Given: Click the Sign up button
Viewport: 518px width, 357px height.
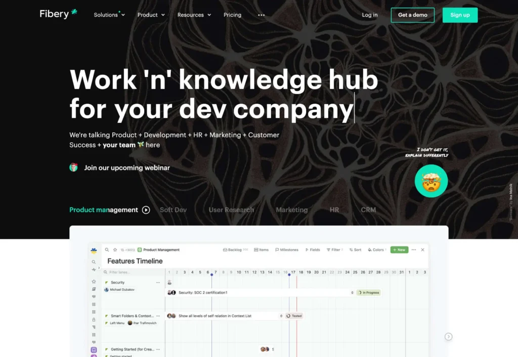Looking at the screenshot, I should coord(460,15).
